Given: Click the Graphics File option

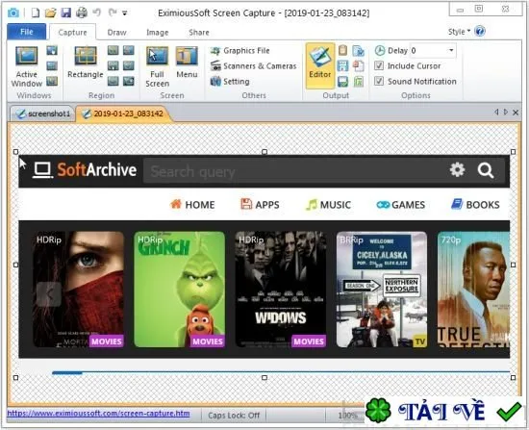Looking at the screenshot, I should (x=239, y=51).
